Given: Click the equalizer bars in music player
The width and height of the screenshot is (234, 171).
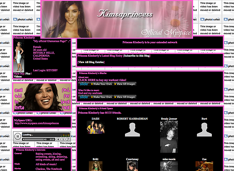Looking at the screenshot, I should pos(65,135).
